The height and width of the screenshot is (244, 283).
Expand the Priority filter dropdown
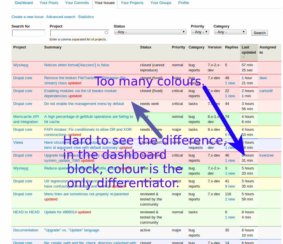coord(200,32)
